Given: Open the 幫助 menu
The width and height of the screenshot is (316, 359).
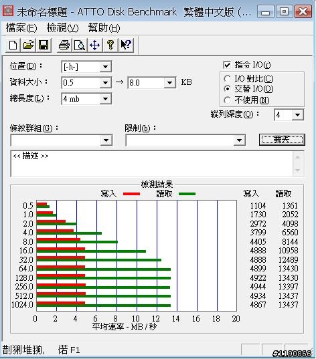Looking at the screenshot, I should pyautogui.click(x=104, y=28).
